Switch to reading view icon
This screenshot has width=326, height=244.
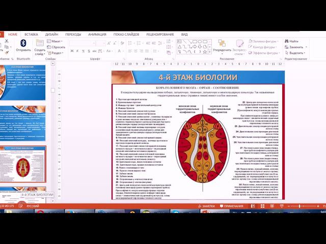click(x=272, y=206)
